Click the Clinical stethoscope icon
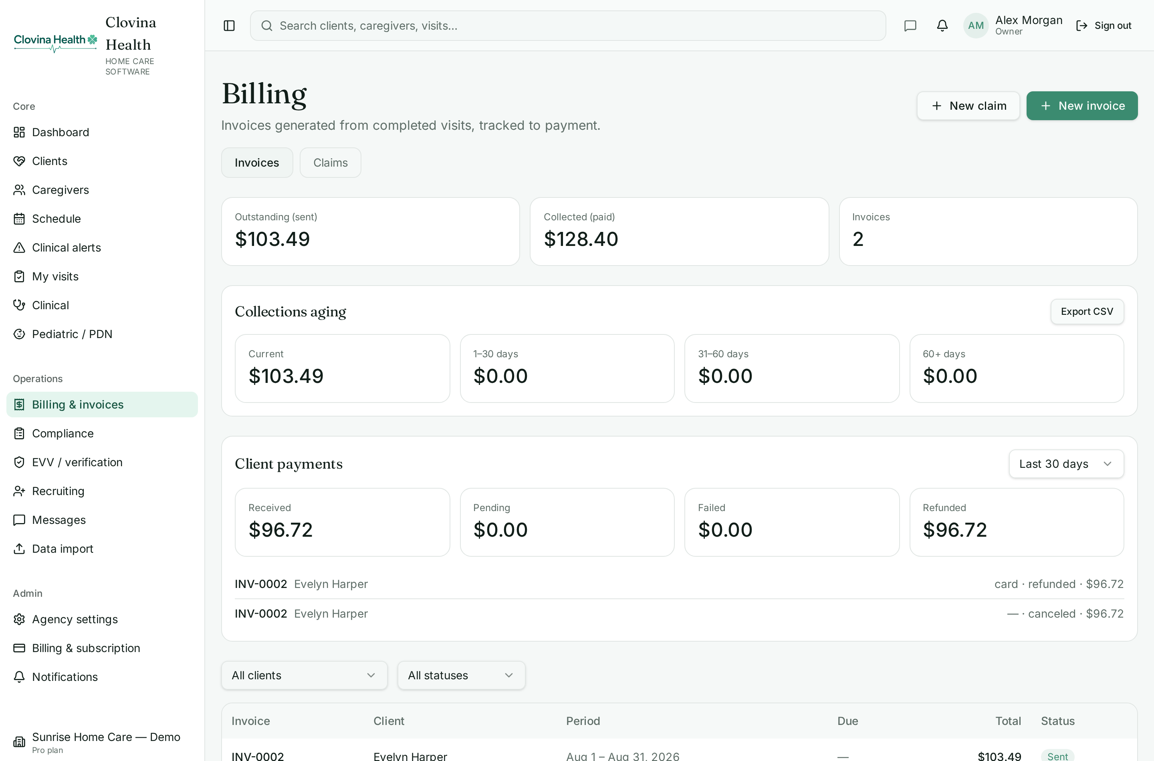Screen dimensions: 1154x761 click(x=19, y=305)
